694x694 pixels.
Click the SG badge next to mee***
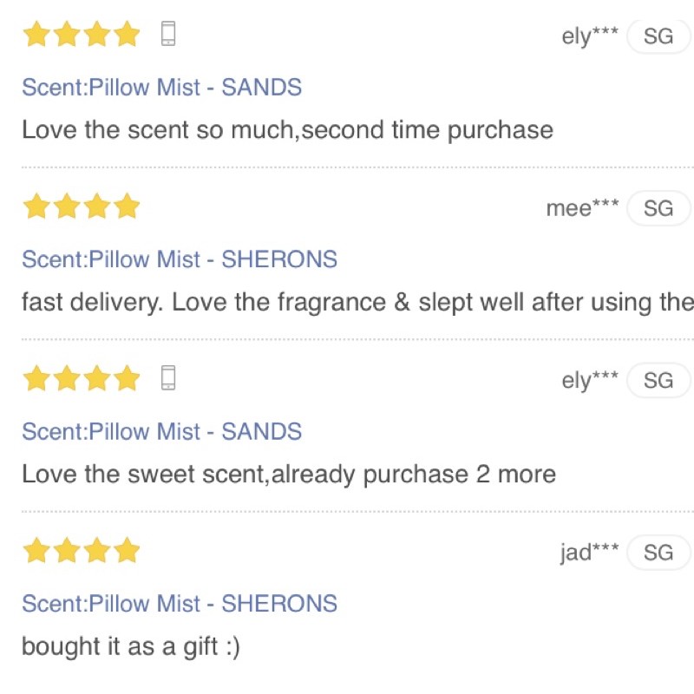[x=658, y=208]
